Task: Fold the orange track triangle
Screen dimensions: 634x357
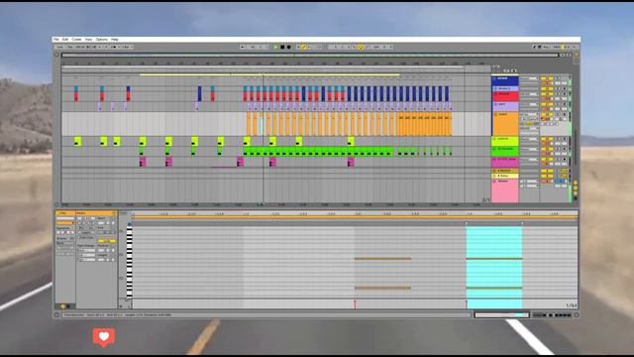Action: [495, 115]
